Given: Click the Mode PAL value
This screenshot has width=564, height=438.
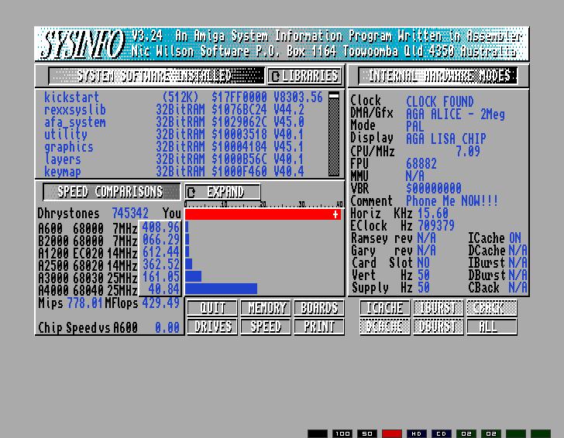Looking at the screenshot, I should 415,126.
